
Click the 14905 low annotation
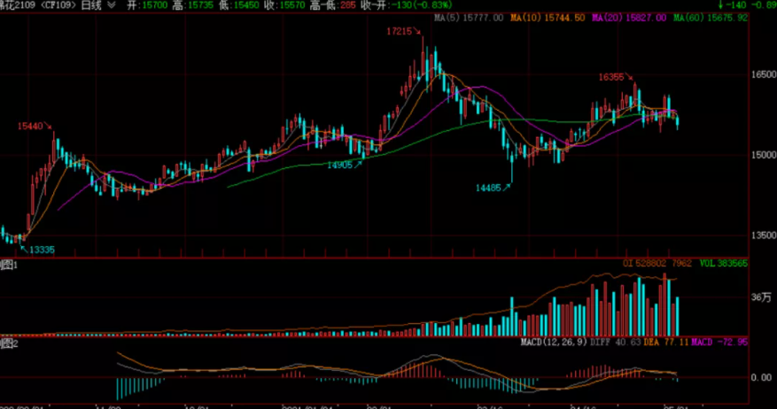pyautogui.click(x=339, y=165)
